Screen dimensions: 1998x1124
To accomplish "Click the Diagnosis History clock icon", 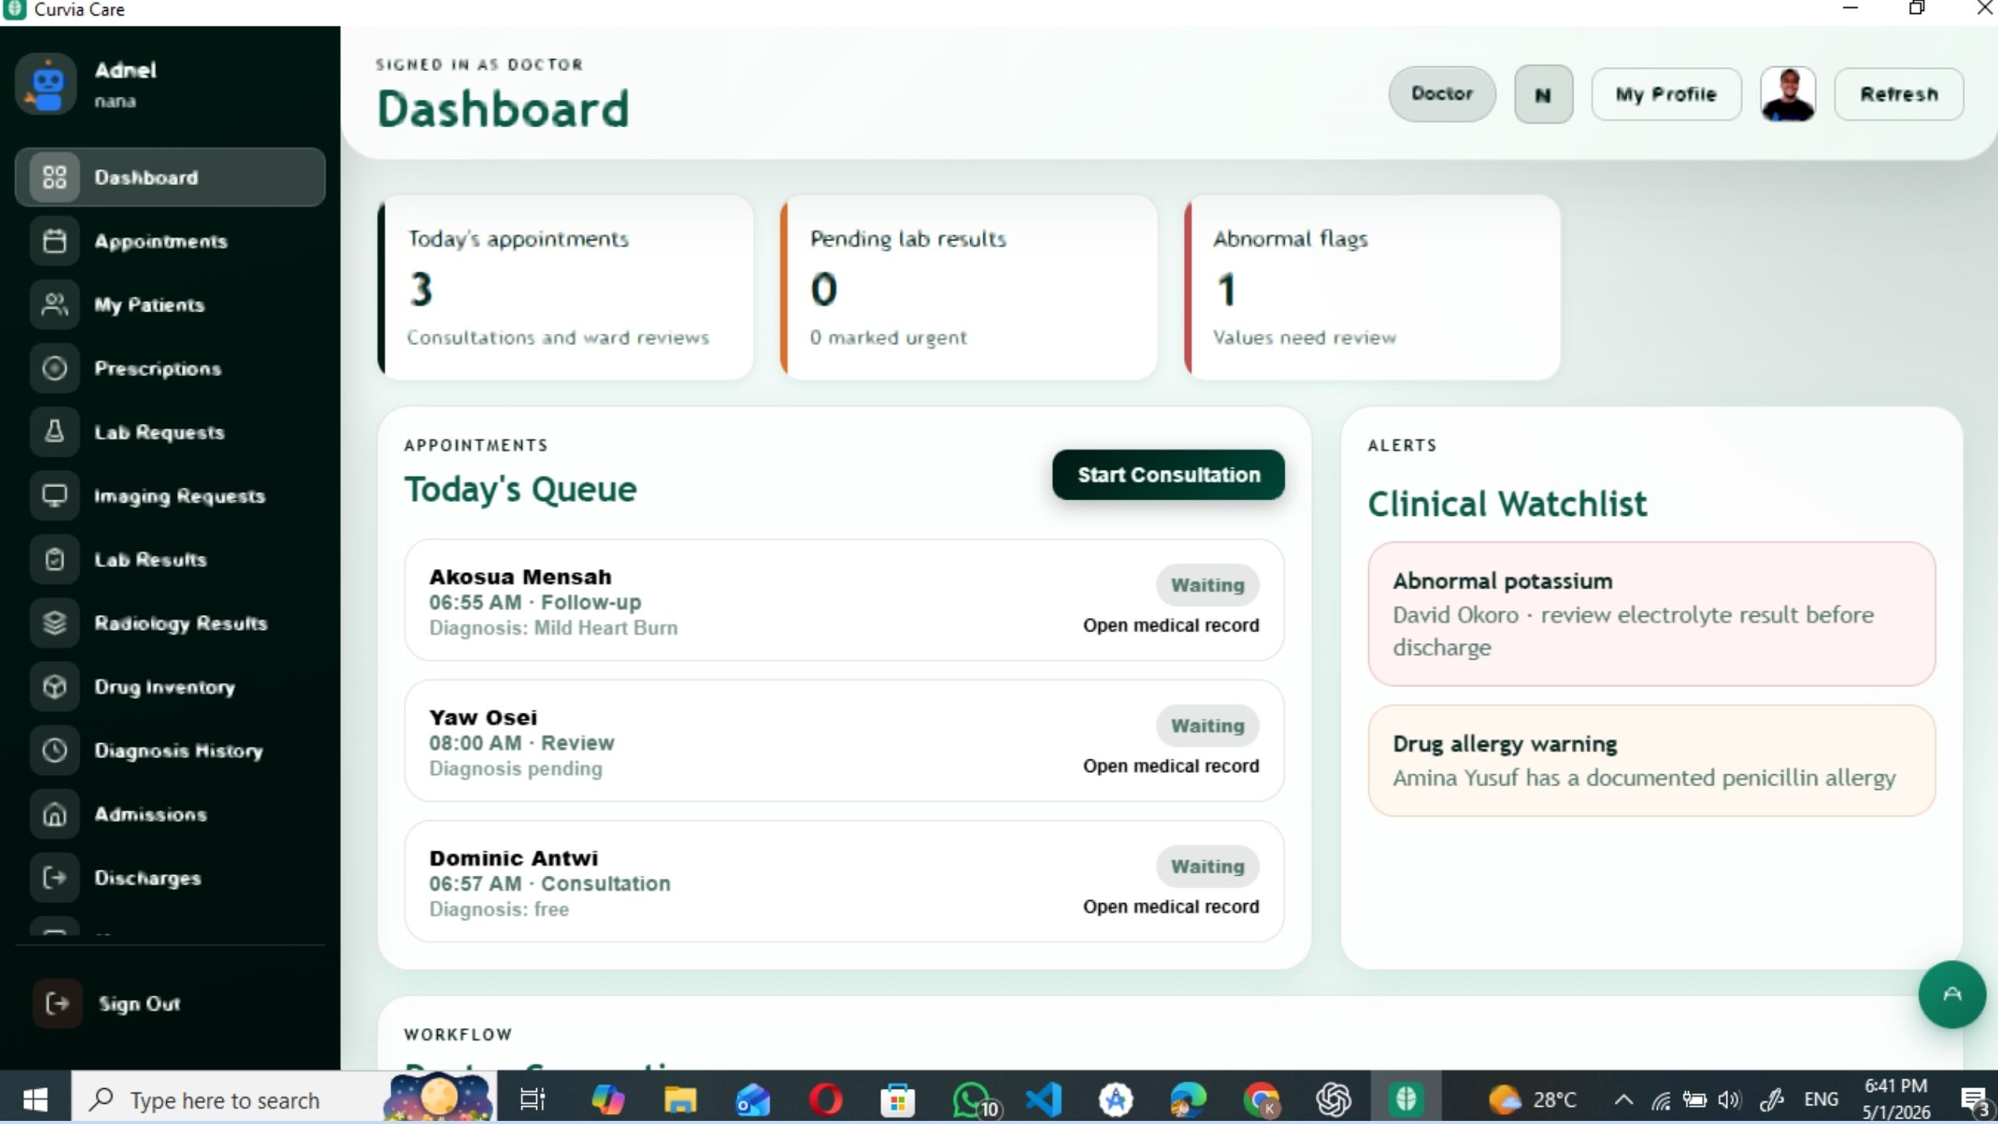I will [x=55, y=750].
